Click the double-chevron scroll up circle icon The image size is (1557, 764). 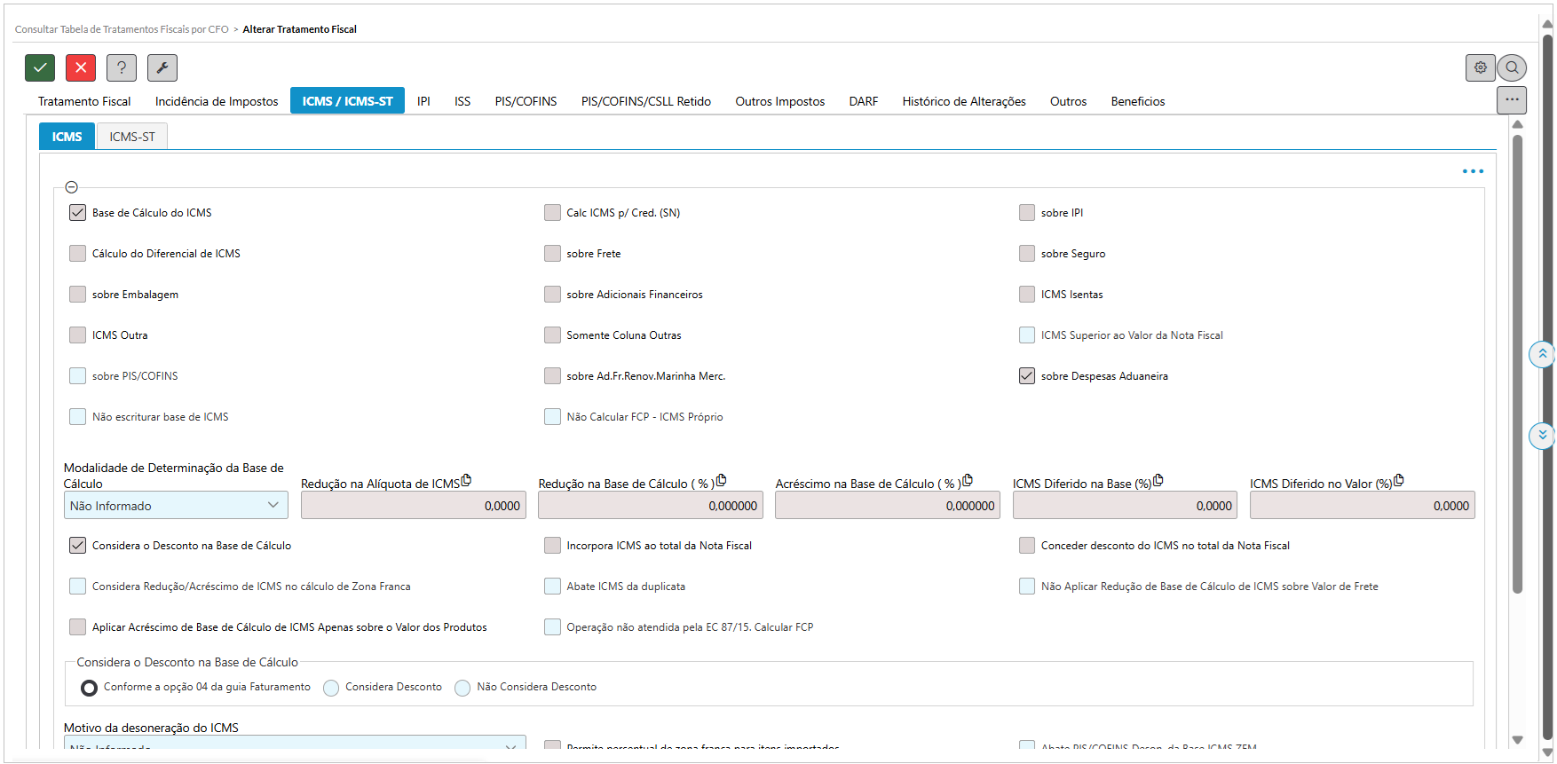click(x=1542, y=354)
